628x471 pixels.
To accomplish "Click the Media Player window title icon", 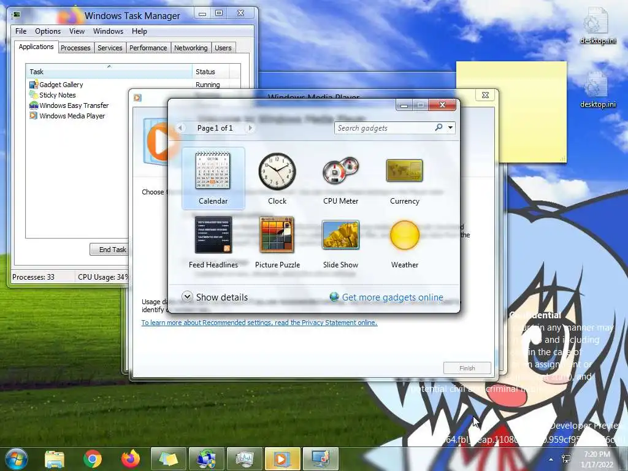I will pos(137,98).
